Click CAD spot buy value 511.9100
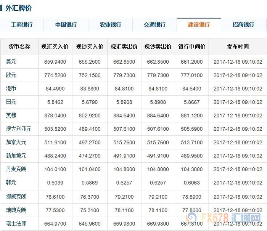This screenshot has width=267, height=231. tap(55, 143)
